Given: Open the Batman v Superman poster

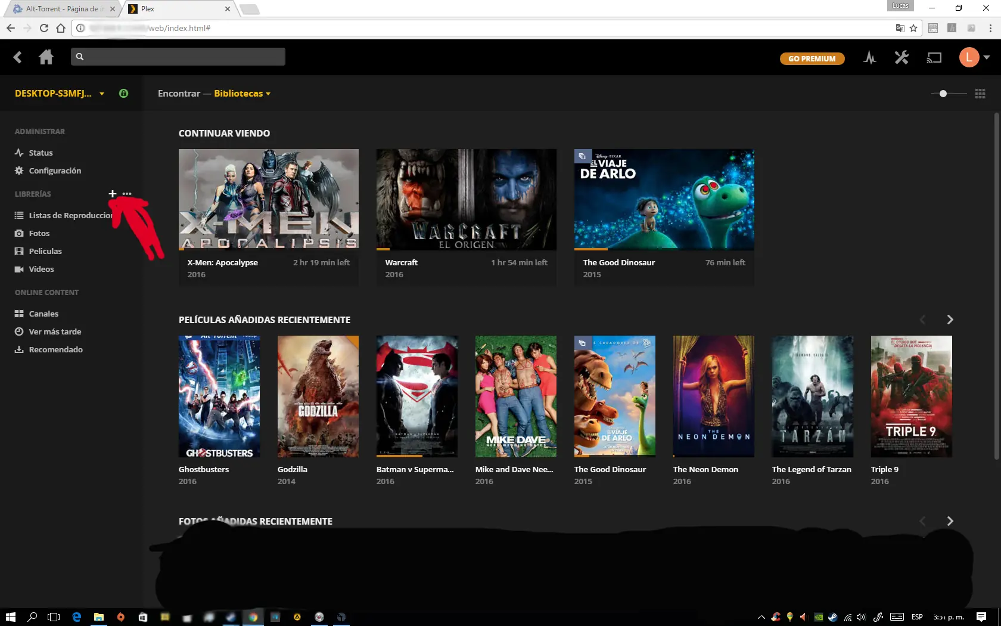Looking at the screenshot, I should [x=417, y=396].
